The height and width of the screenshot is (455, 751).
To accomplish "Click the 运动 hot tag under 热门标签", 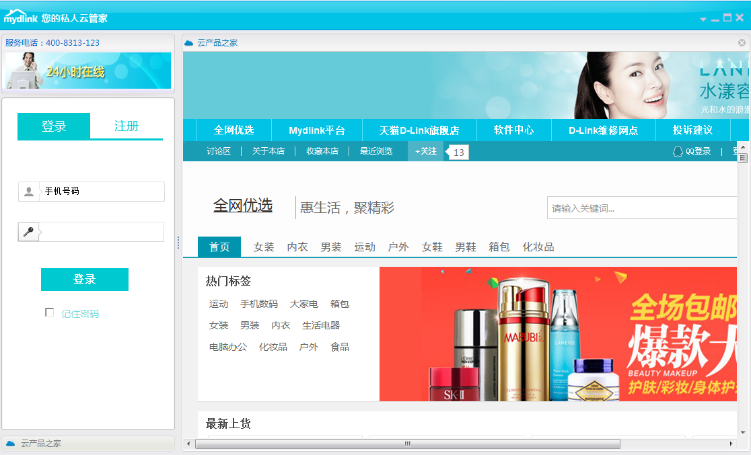I will pyautogui.click(x=219, y=304).
